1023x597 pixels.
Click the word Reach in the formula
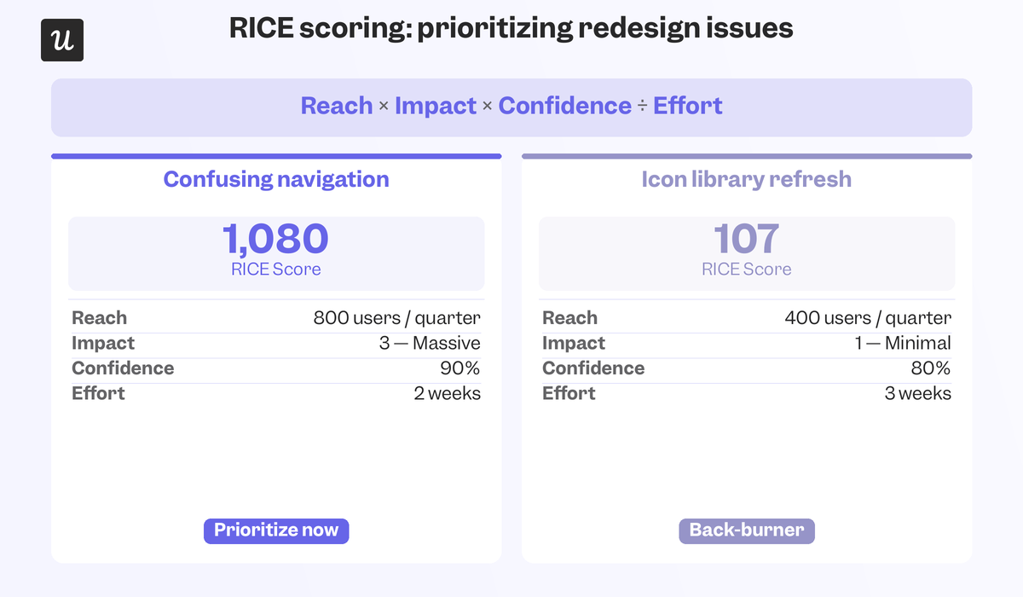[337, 106]
